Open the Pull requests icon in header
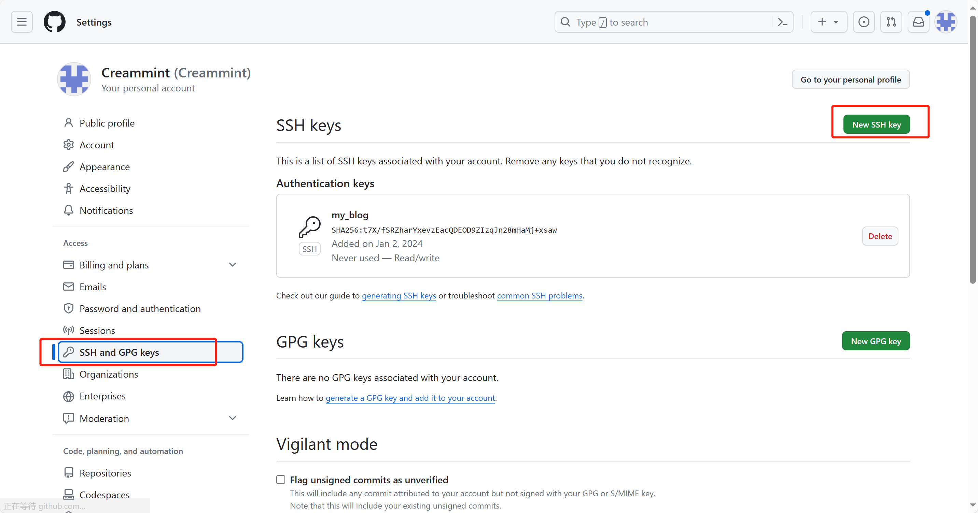This screenshot has width=978, height=513. coord(891,22)
